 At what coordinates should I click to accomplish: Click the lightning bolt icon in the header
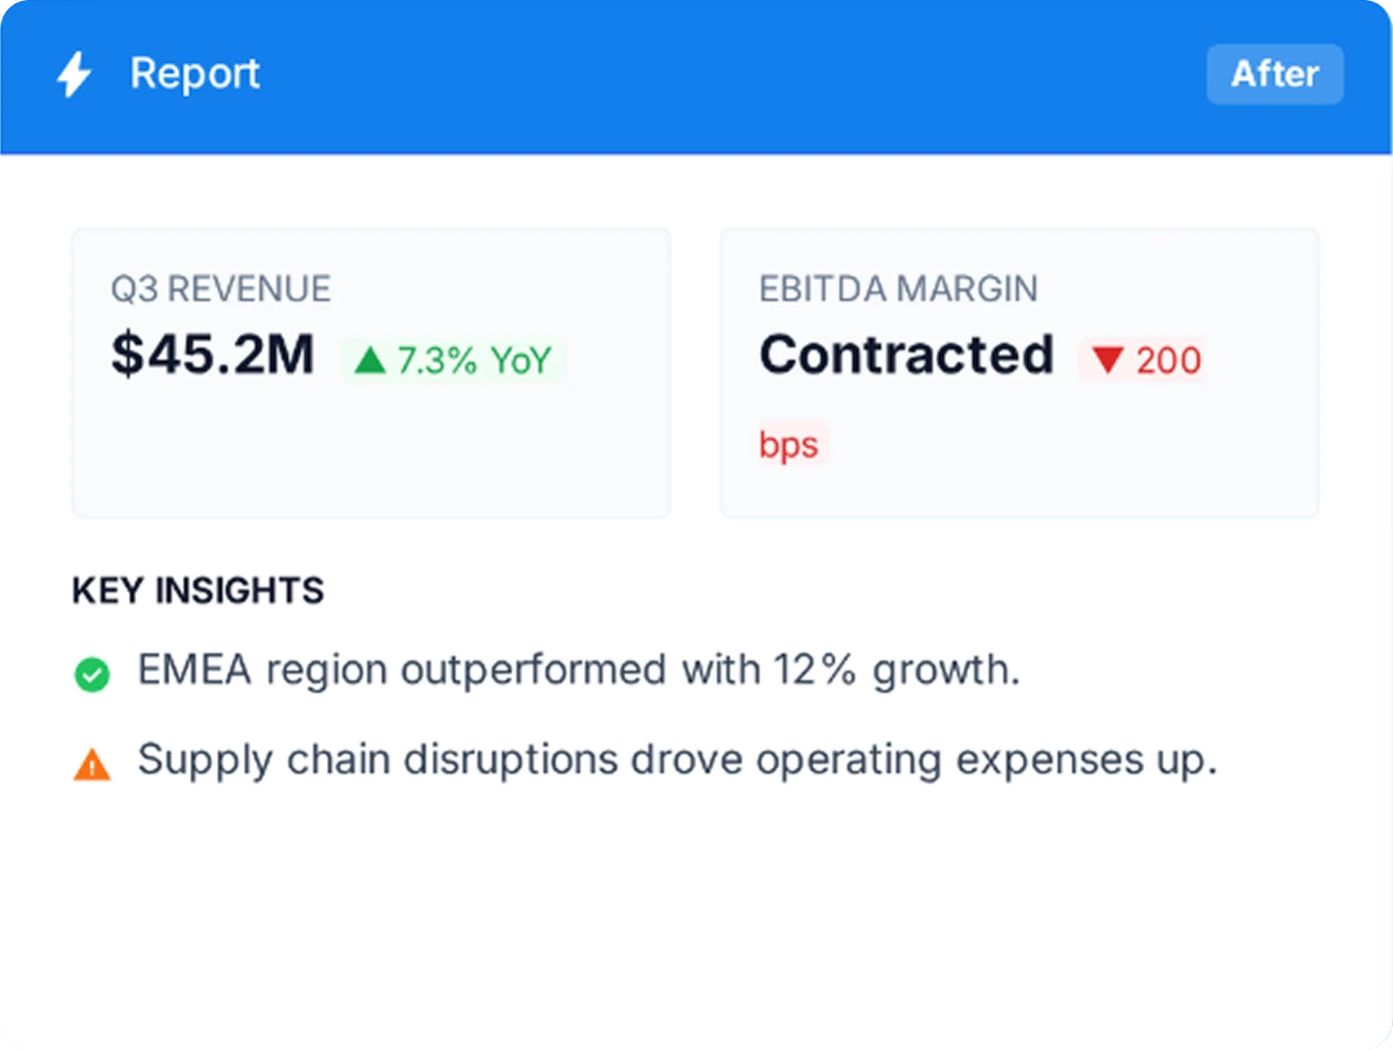[x=73, y=74]
